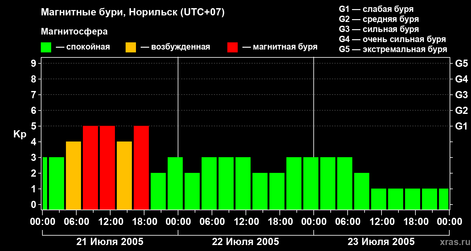The width and height of the screenshot is (471, 251).
Task: Click the '— возбужденная' legend label
Action: [x=175, y=47]
